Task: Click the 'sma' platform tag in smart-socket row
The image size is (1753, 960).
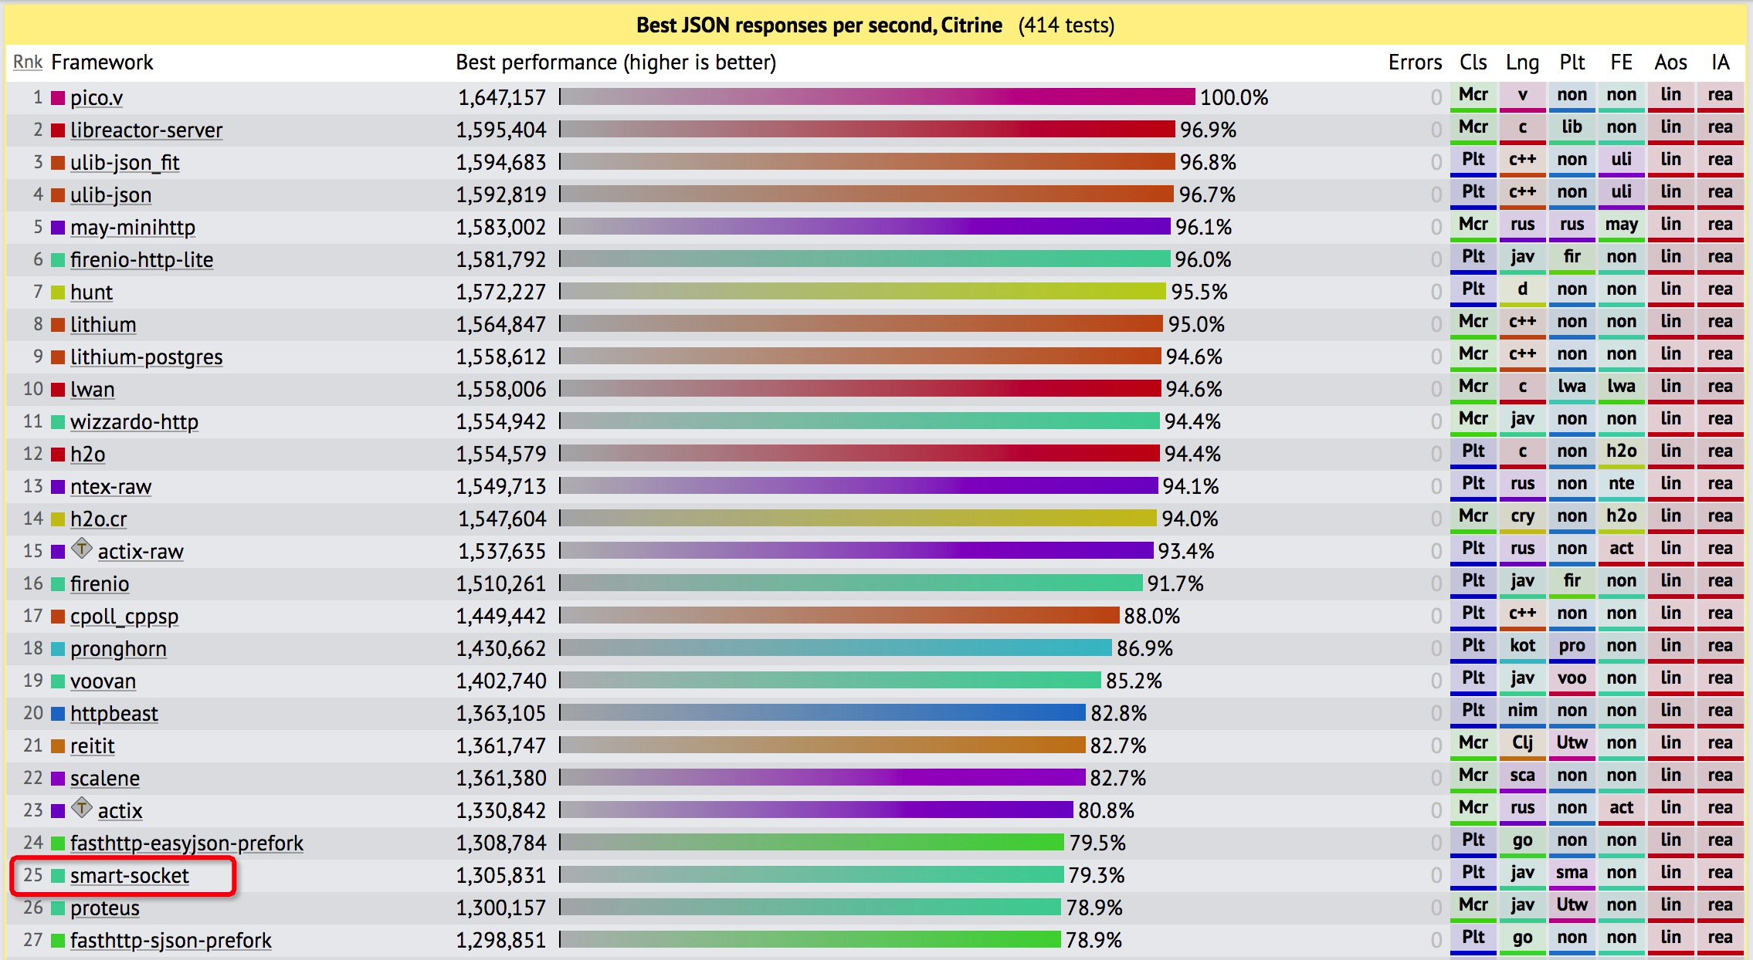Action: (1572, 874)
